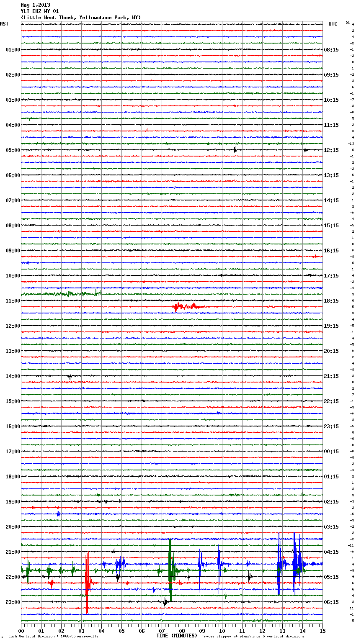Click the minute tick label "10"
Image resolution: width=356 pixels, height=642 pixels.
point(222,631)
